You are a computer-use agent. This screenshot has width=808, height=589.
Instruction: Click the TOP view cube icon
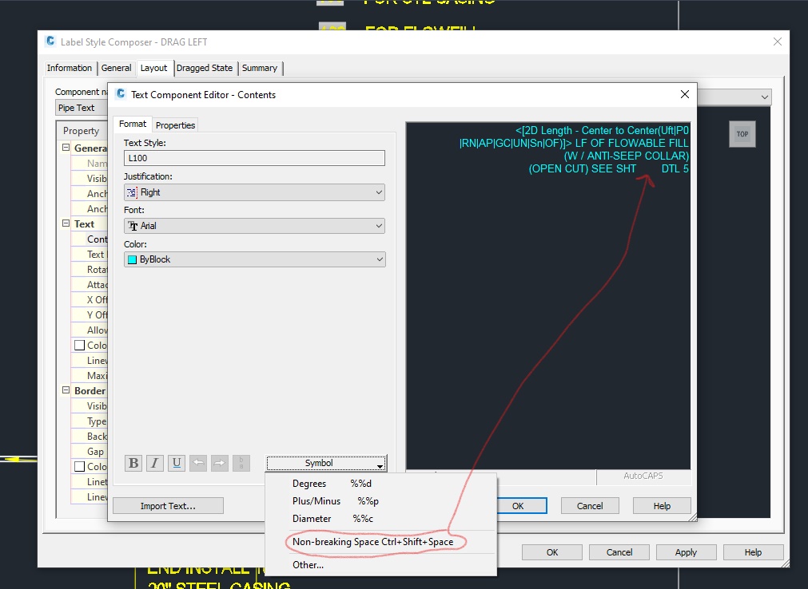pos(742,134)
